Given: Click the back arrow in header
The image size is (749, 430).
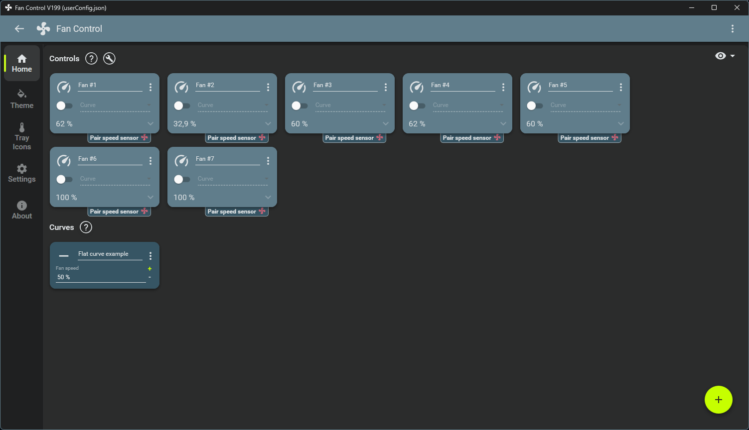Looking at the screenshot, I should (x=19, y=29).
